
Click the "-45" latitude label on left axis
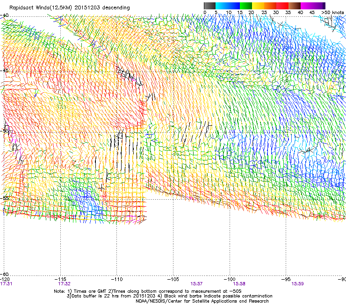coord(4,71)
